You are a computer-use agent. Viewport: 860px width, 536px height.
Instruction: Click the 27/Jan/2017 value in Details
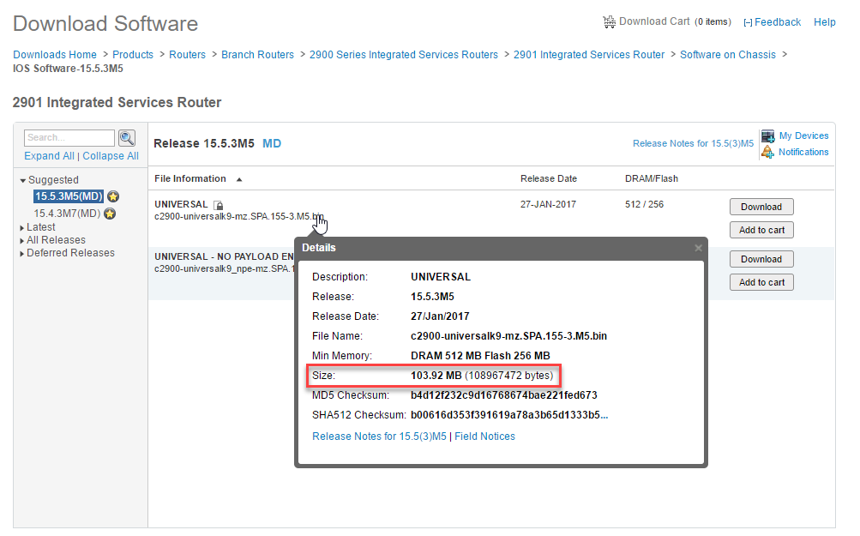[x=440, y=316]
